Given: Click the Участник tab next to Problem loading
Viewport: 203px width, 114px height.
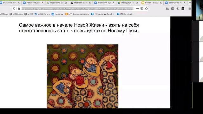Looking at the screenshot, I should 104,3.
